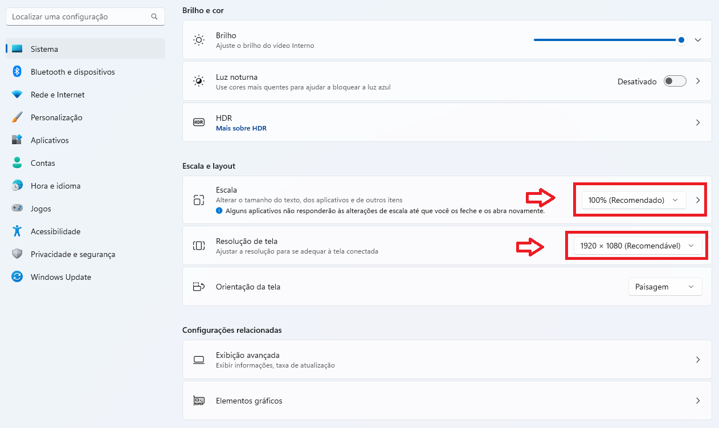719x428 pixels.
Task: Click the Elementos gráficos row title
Action: click(x=249, y=401)
